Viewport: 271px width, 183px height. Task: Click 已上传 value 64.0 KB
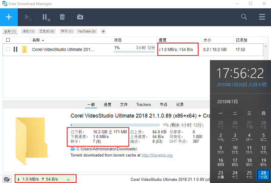click(x=159, y=132)
